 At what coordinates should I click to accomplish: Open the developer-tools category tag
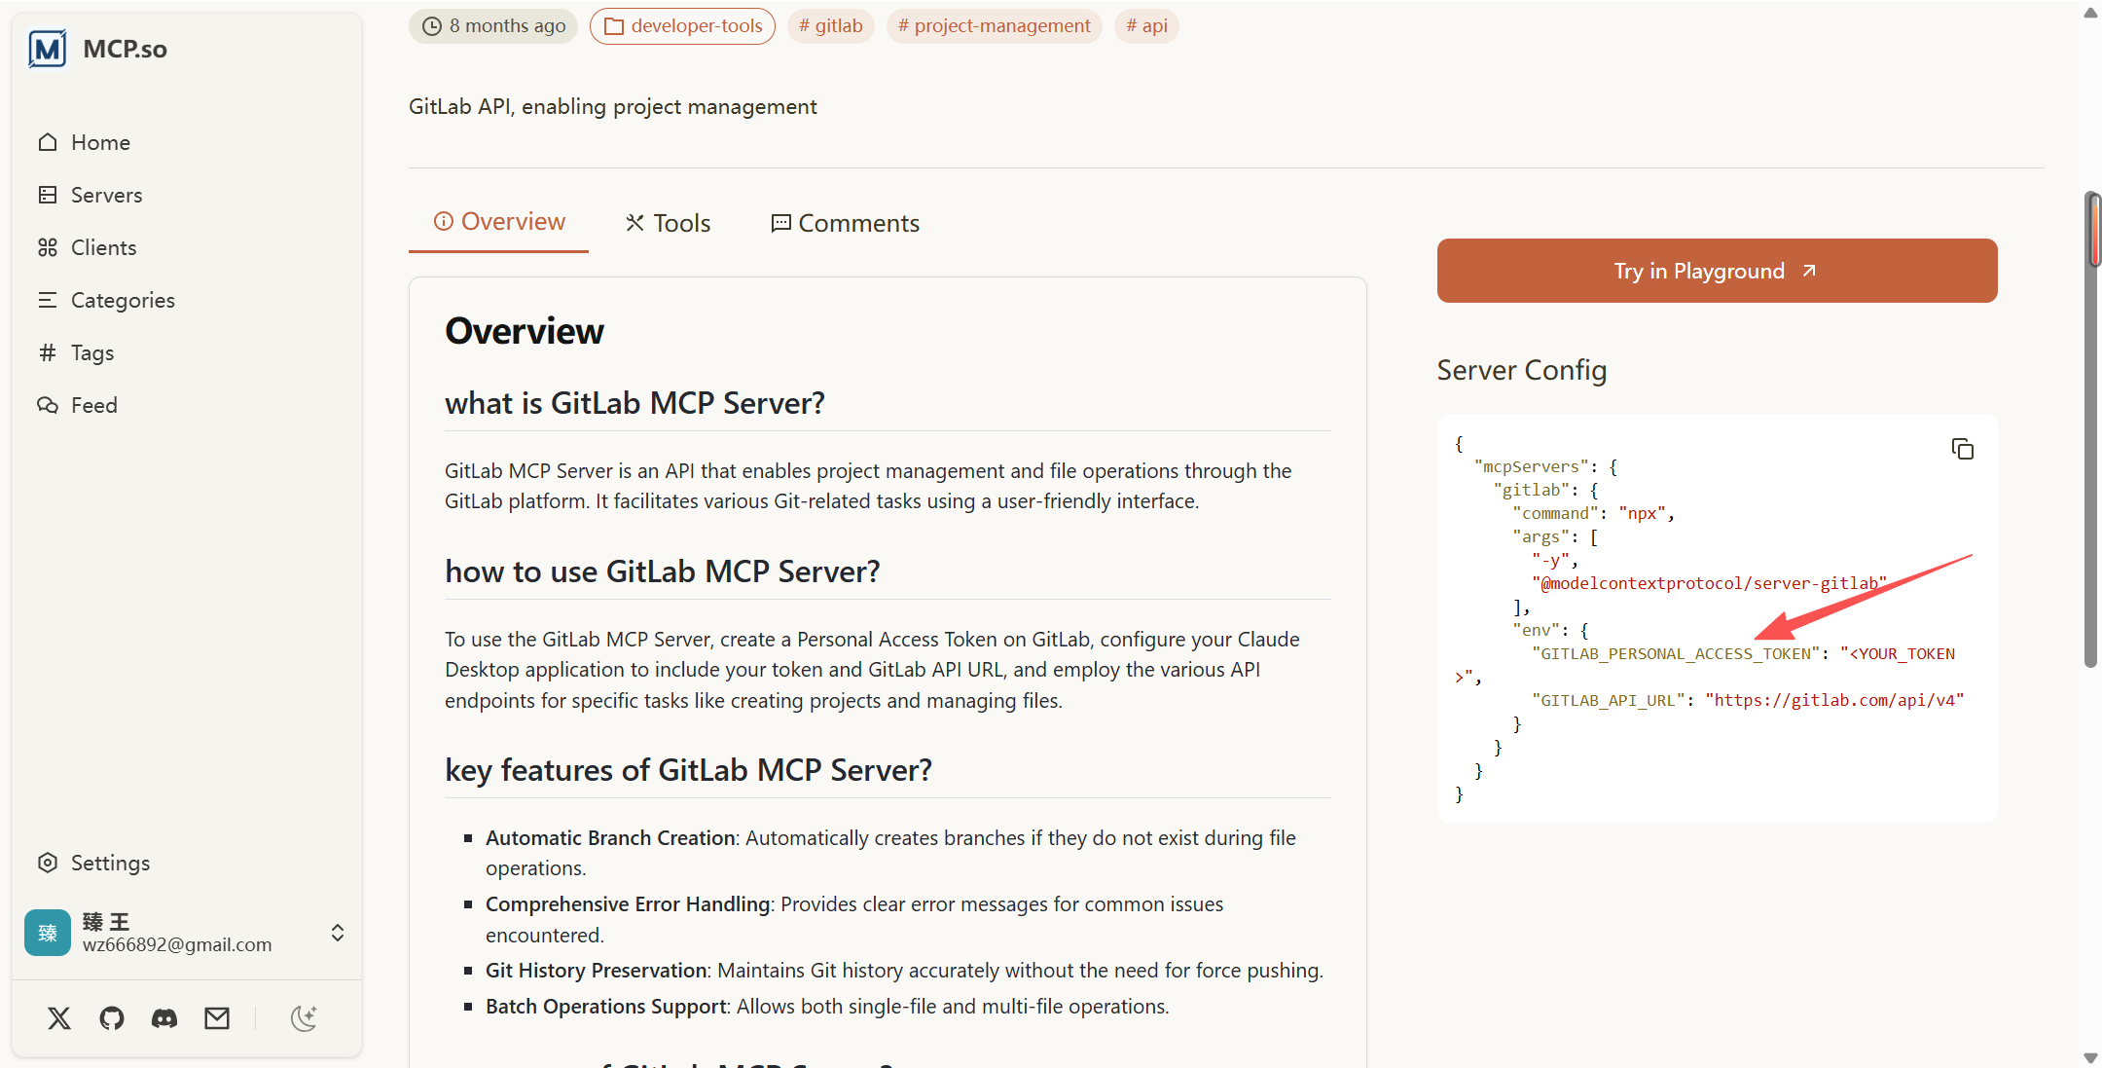click(682, 26)
